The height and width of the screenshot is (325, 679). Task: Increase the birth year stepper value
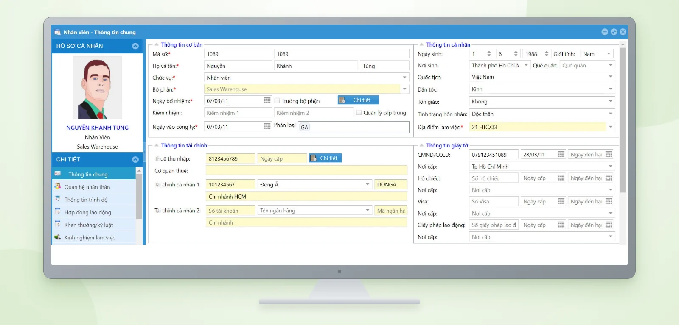547,52
